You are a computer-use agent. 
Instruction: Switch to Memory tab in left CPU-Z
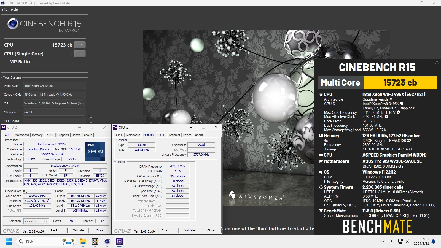[x=37, y=135]
